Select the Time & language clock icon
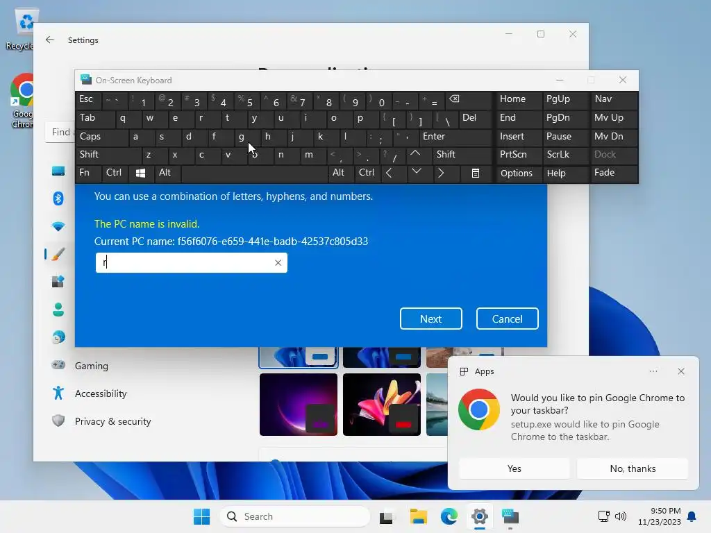The height and width of the screenshot is (533, 711). tap(58, 337)
